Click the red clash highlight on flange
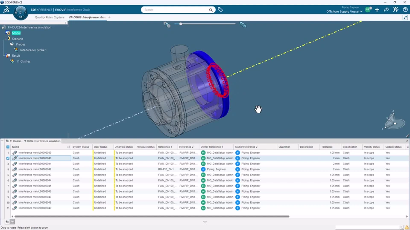 point(217,80)
